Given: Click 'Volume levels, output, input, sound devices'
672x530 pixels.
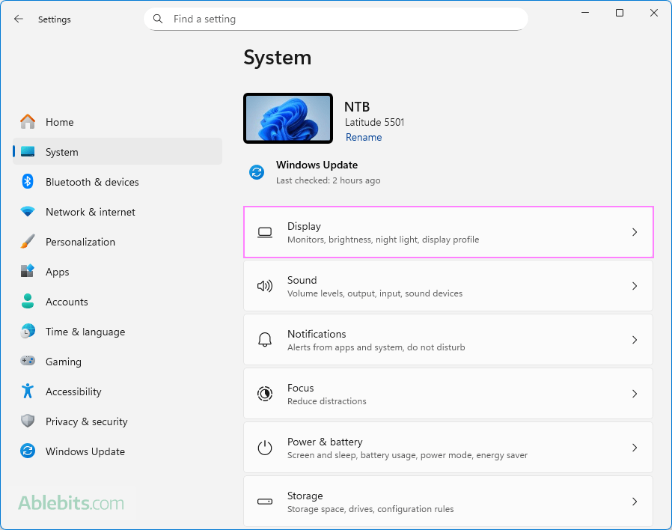Looking at the screenshot, I should point(375,293).
